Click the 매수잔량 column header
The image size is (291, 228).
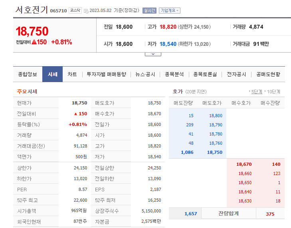[270, 103]
